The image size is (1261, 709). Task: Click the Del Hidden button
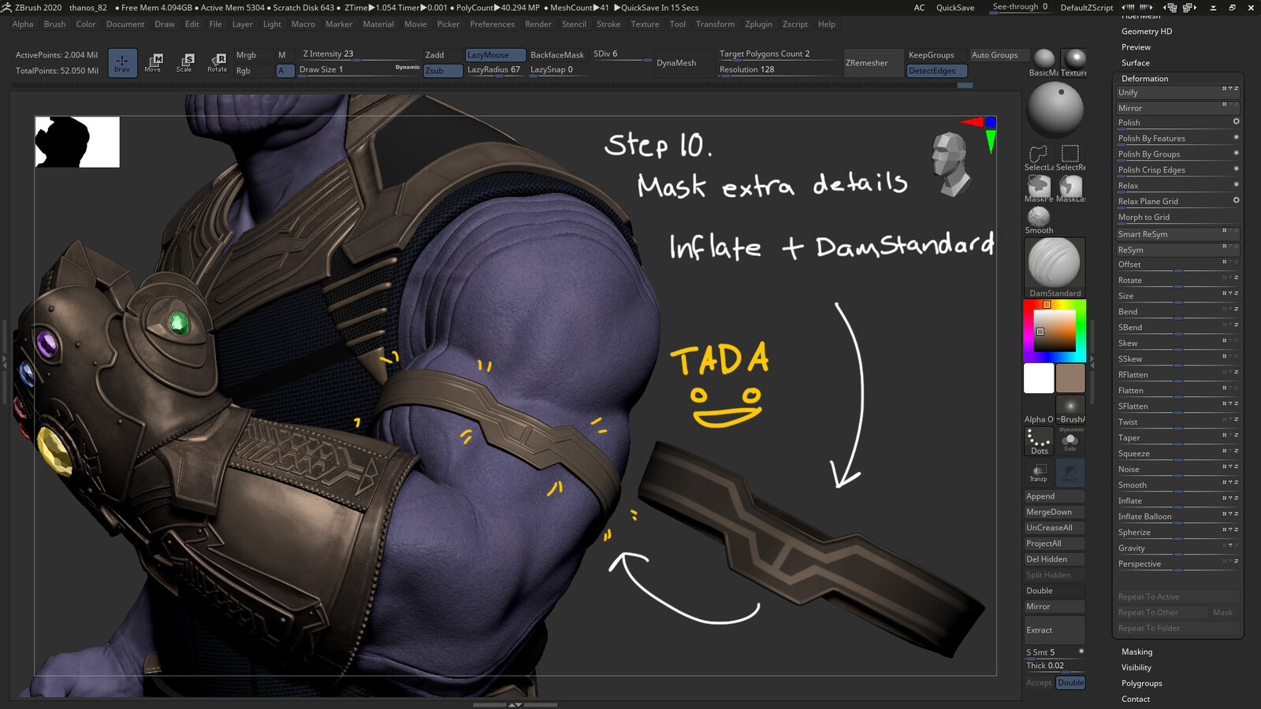(x=1055, y=559)
